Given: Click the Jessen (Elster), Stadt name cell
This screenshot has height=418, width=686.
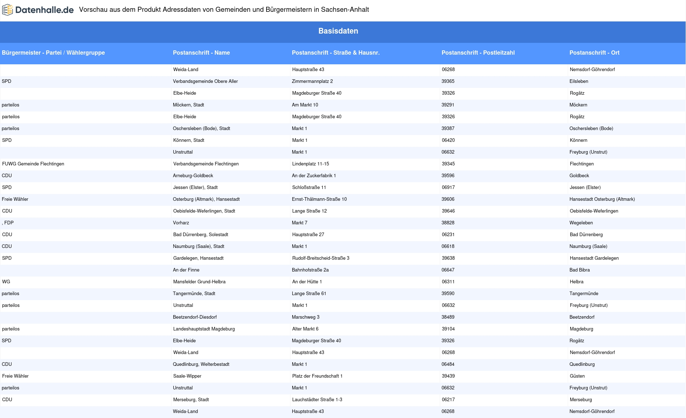Looking at the screenshot, I should tap(195, 188).
